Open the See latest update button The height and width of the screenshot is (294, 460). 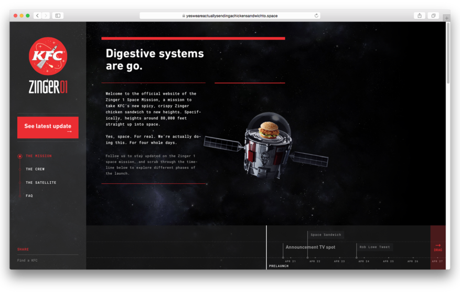[48, 128]
